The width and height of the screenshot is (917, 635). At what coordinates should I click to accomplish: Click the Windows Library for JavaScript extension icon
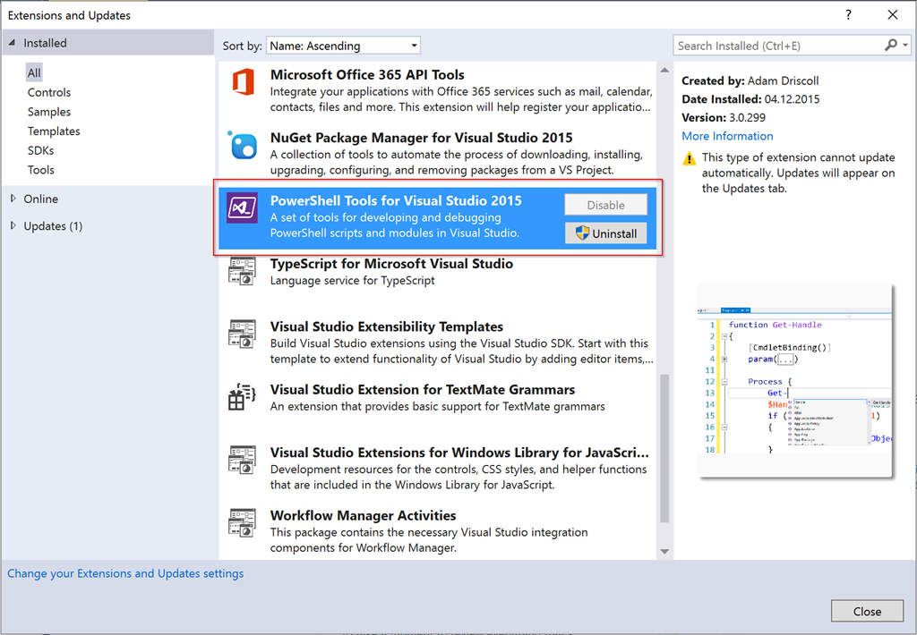coord(243,460)
